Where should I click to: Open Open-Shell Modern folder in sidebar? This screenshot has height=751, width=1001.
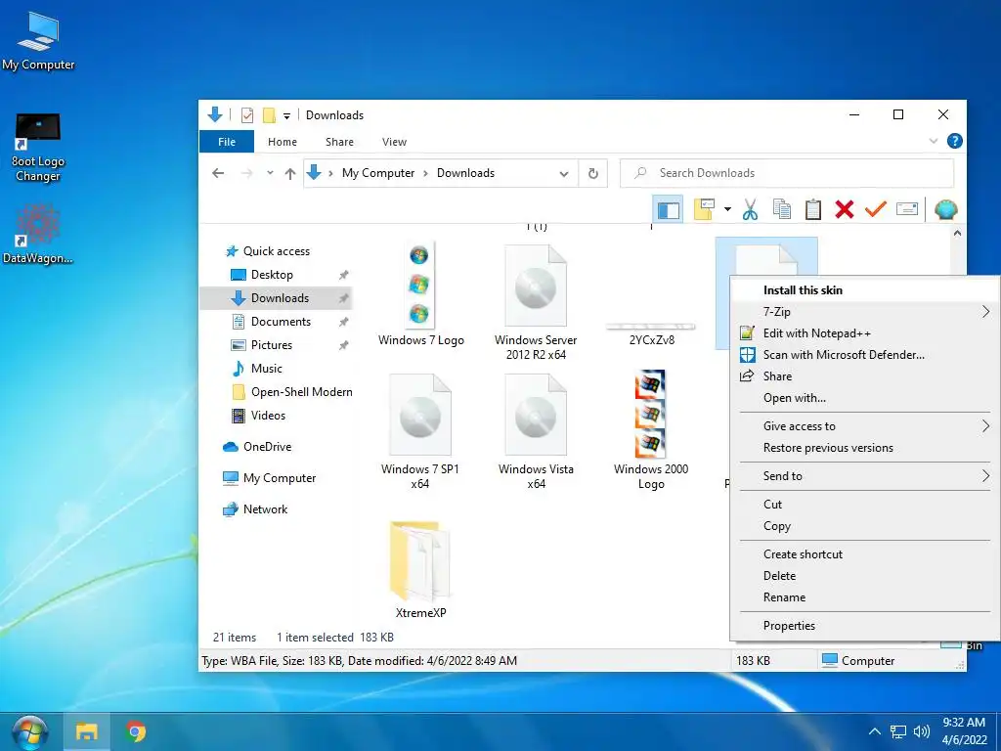(x=301, y=392)
